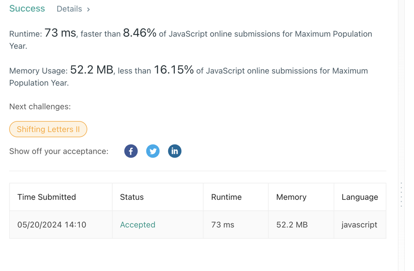Click the Show off your acceptance label
Screen dimensions: 414x271
point(59,151)
